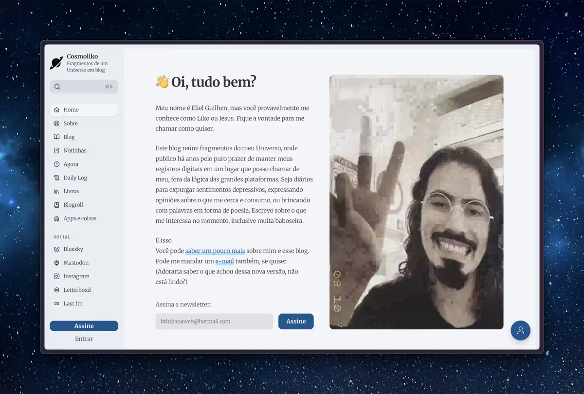Click the Letterboxd icon in sidebar

(57, 290)
